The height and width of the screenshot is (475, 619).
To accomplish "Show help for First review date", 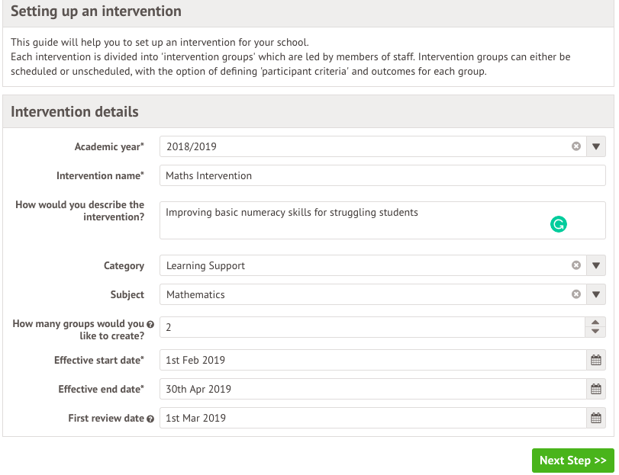I will 150,419.
